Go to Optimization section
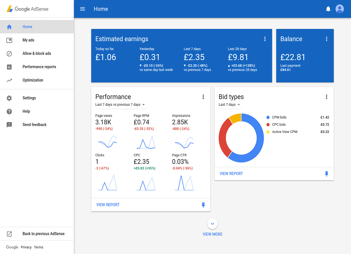This screenshot has height=254, width=351. click(x=33, y=80)
